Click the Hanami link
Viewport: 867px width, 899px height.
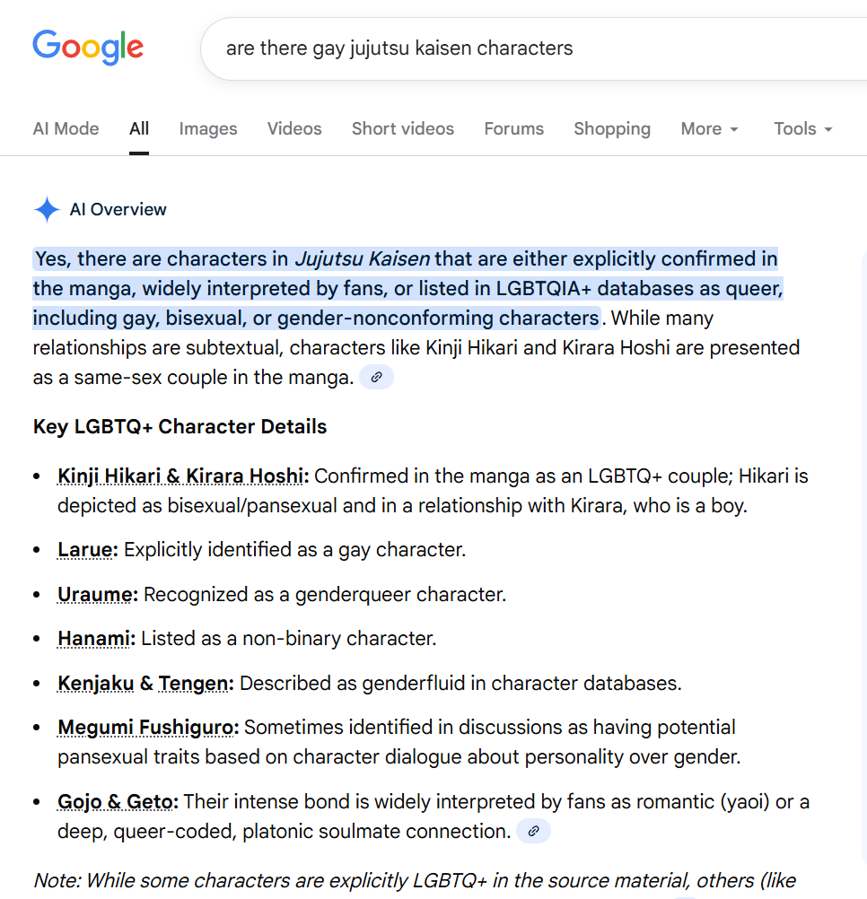(96, 638)
